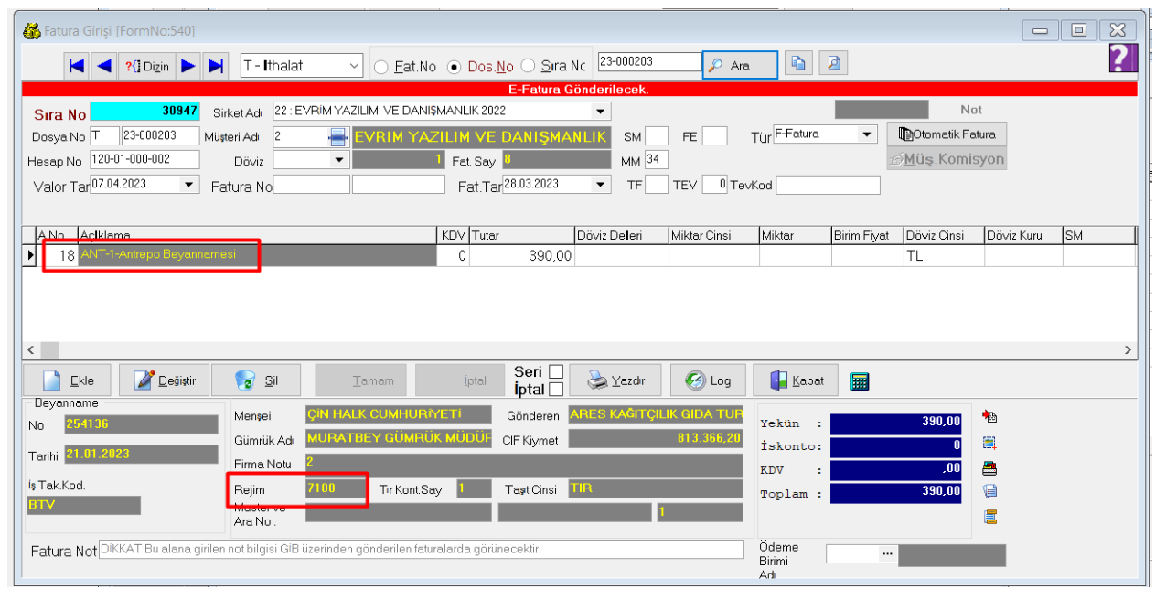Select the Fat.No radio button
Screen dimensions: 1166x600
[x=381, y=67]
